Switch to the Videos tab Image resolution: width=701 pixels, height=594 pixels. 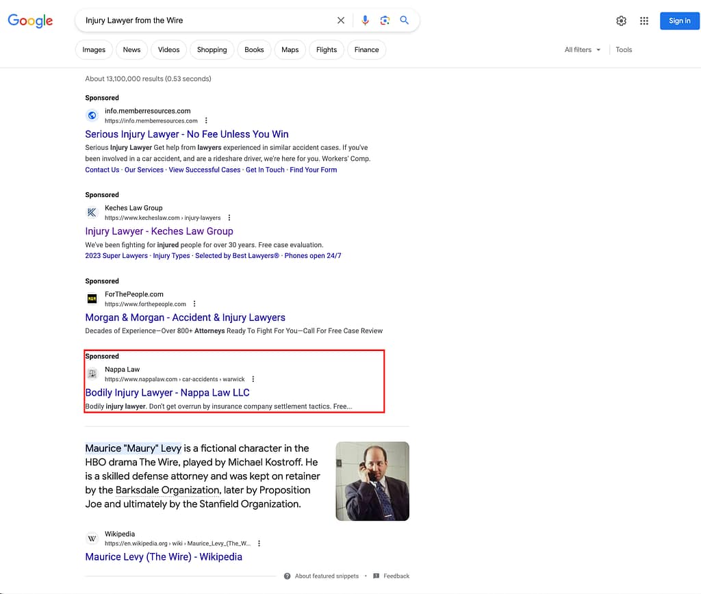pos(168,49)
